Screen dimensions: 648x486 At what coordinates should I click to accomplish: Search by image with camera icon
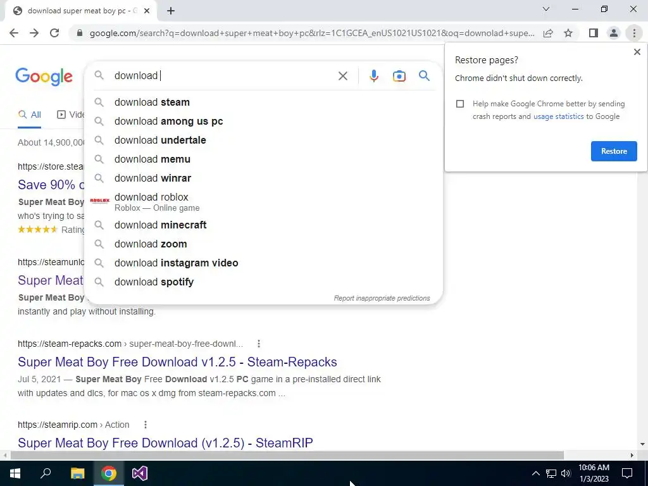tap(399, 76)
